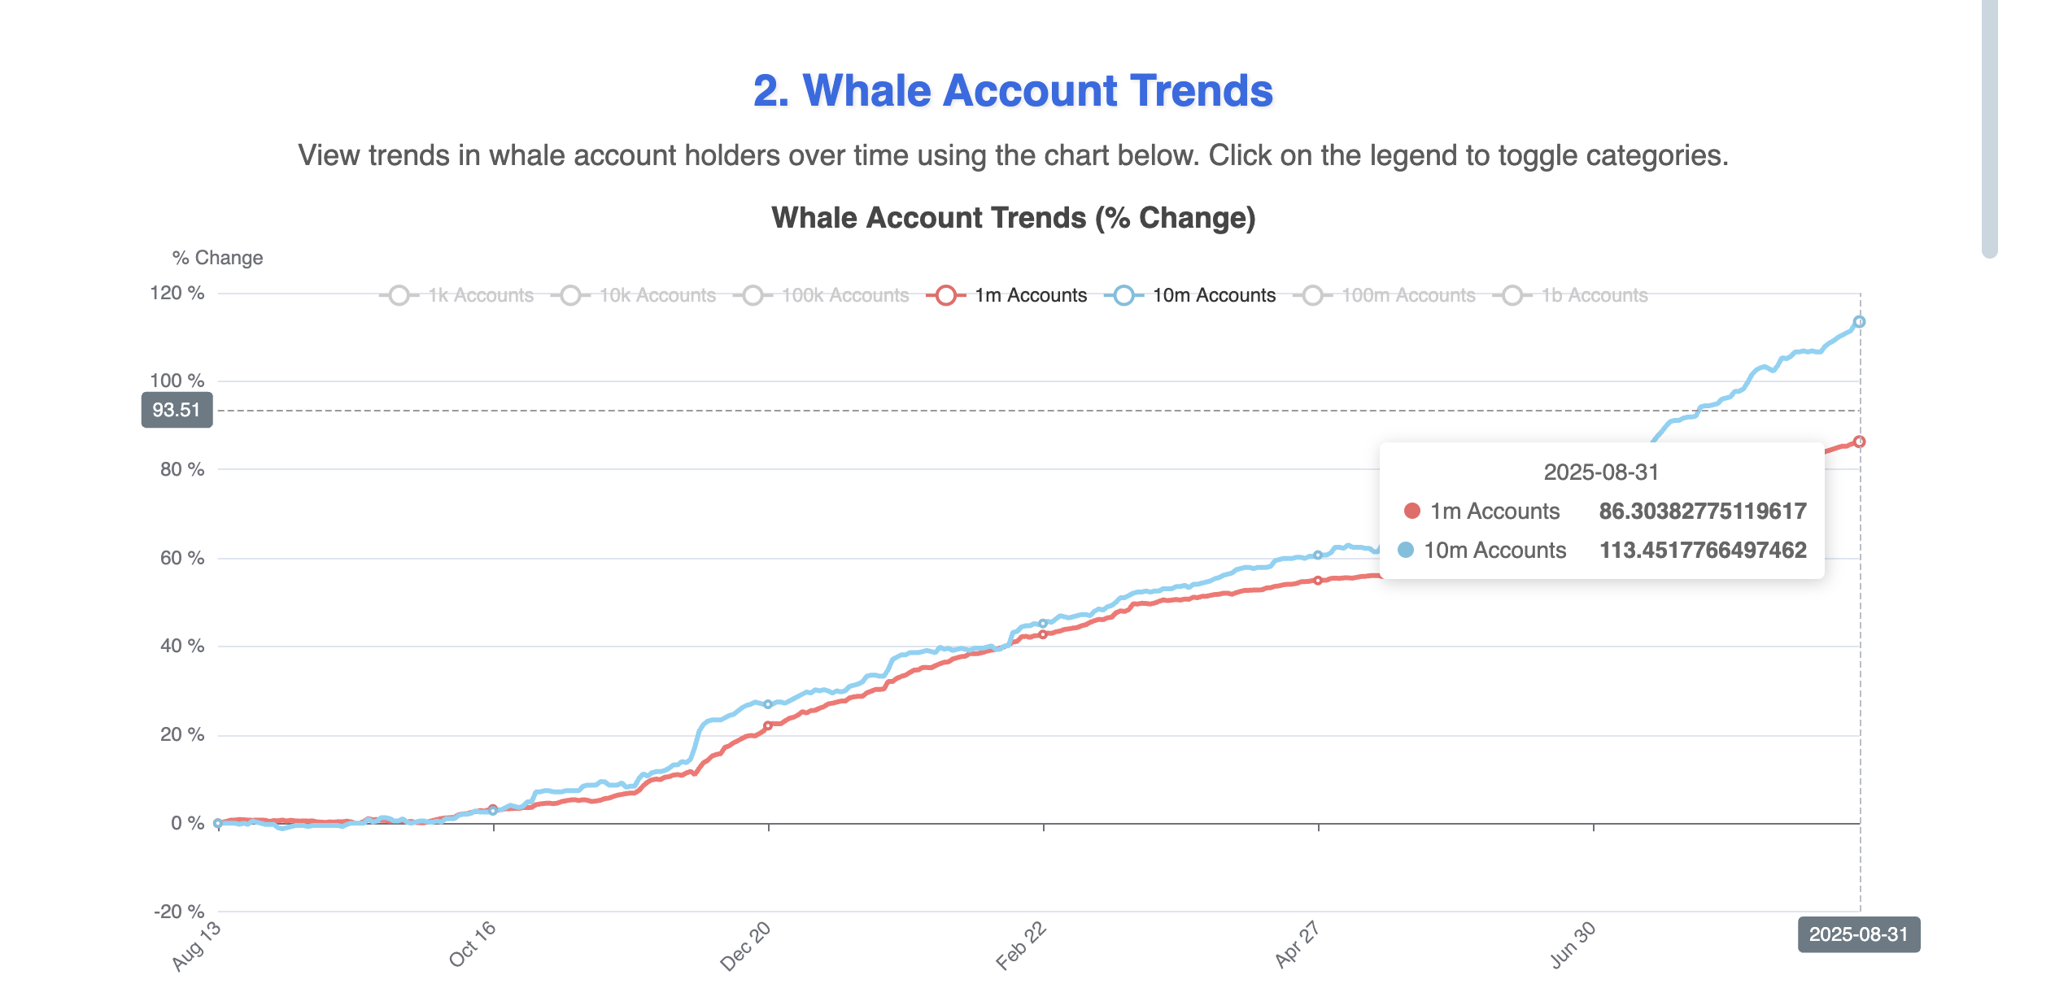
Task: Click the grey 100m Accounts legend circle
Action: pyautogui.click(x=1313, y=294)
